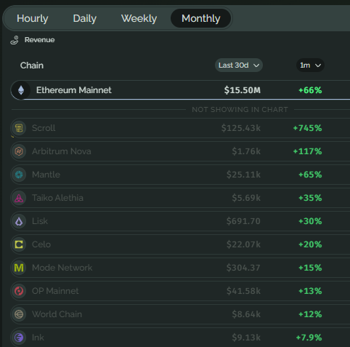Click the Arbitrum Nova chain icon
350x347 pixels.
pos(19,151)
